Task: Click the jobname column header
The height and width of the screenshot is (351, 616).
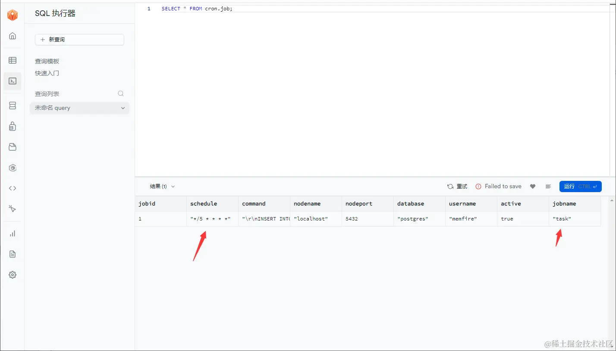Action: (x=575, y=204)
